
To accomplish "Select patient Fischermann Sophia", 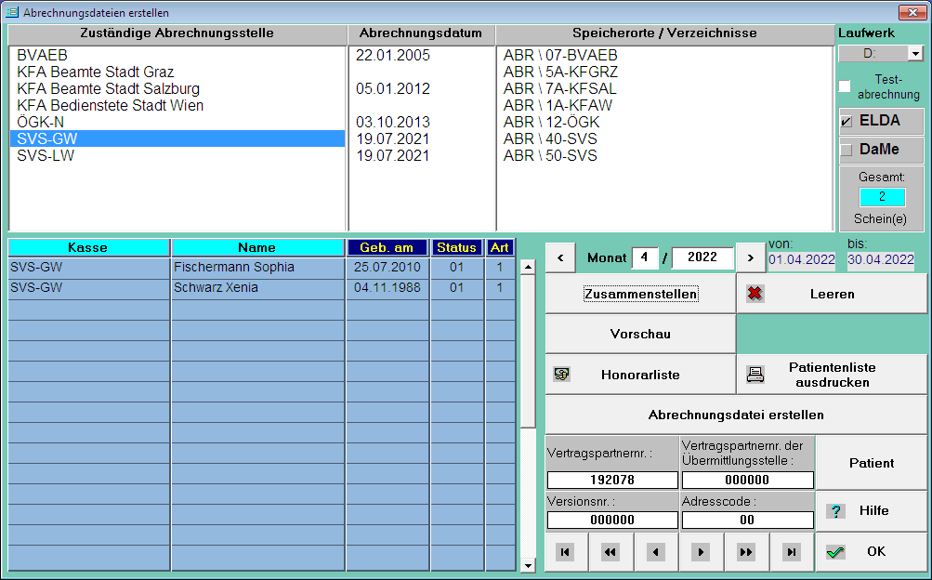I will 258,268.
